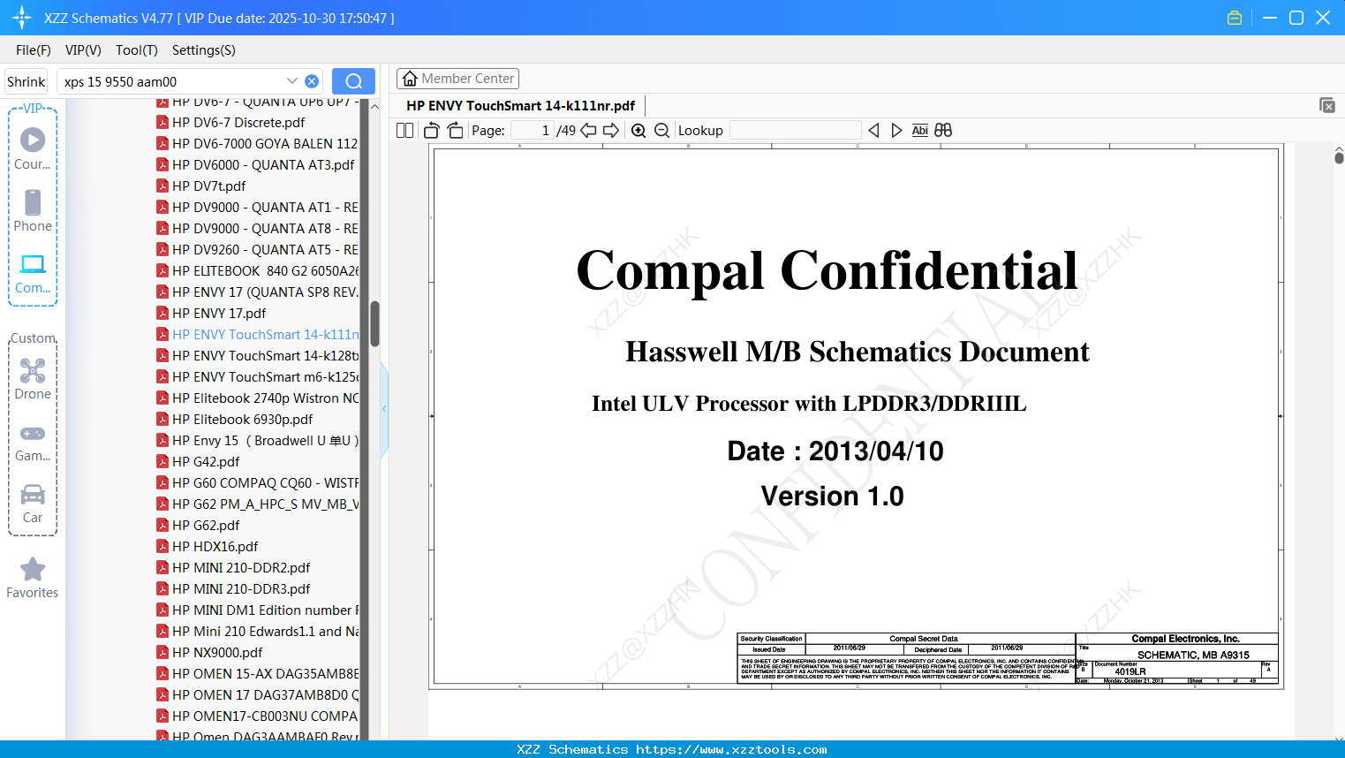Click the toolbox icon in title bar
The image size is (1345, 758).
1235,18
